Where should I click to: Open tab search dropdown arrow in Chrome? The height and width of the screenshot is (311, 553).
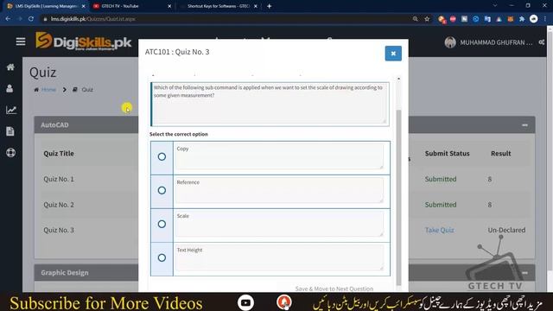tap(495, 6)
